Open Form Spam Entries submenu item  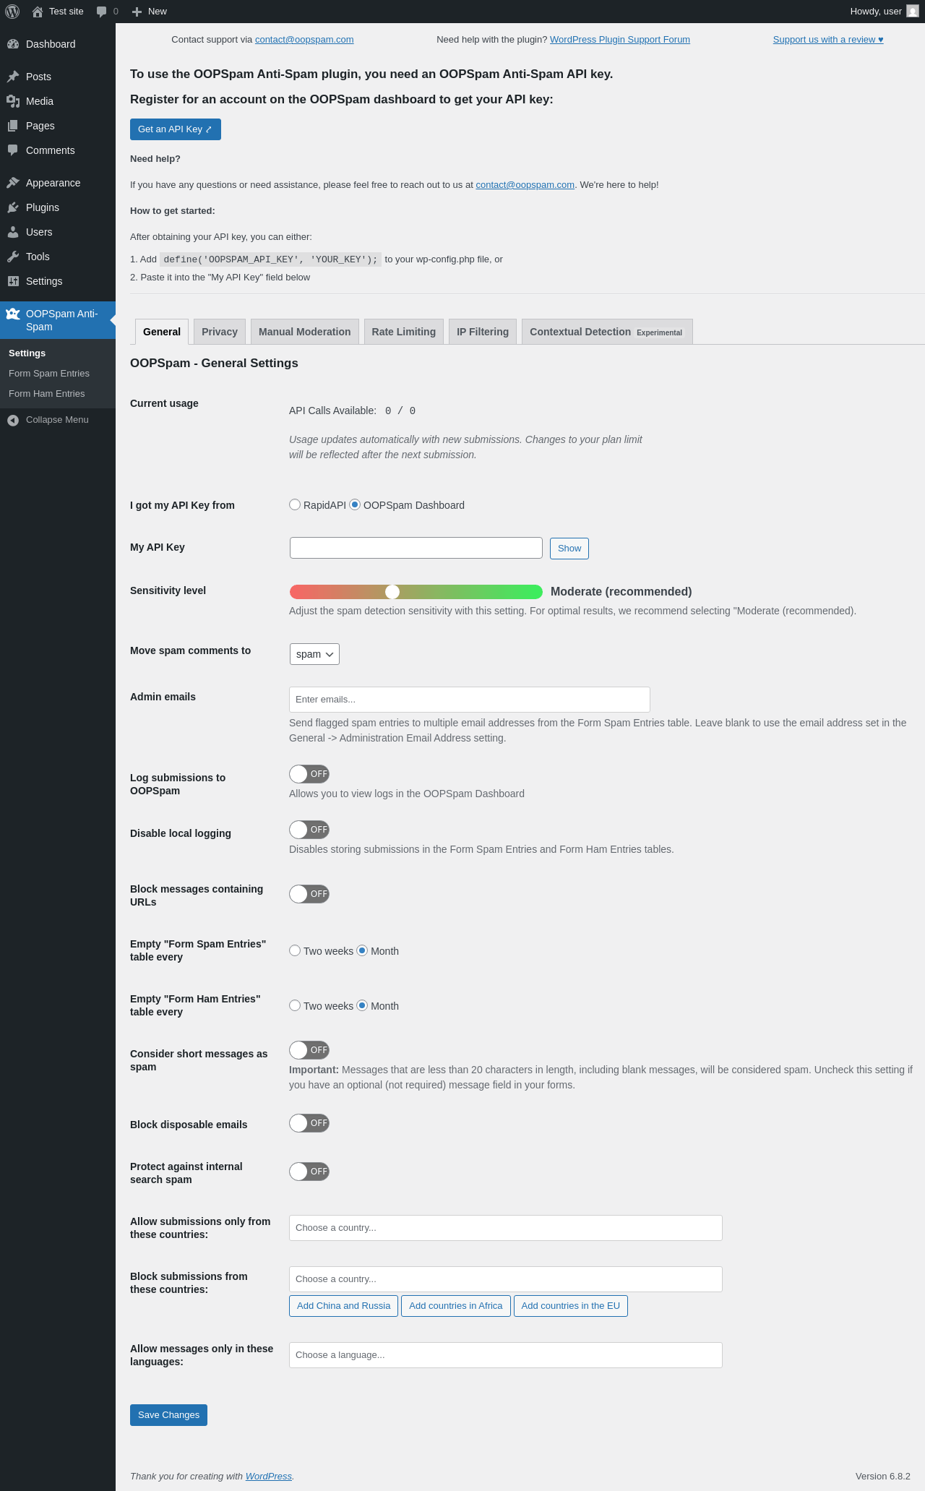pos(49,374)
